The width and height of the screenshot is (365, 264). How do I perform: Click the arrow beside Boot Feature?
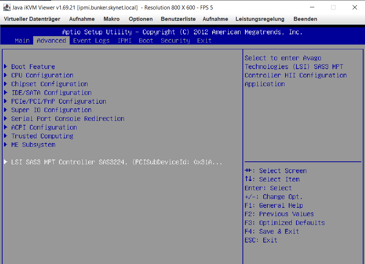tap(5, 67)
